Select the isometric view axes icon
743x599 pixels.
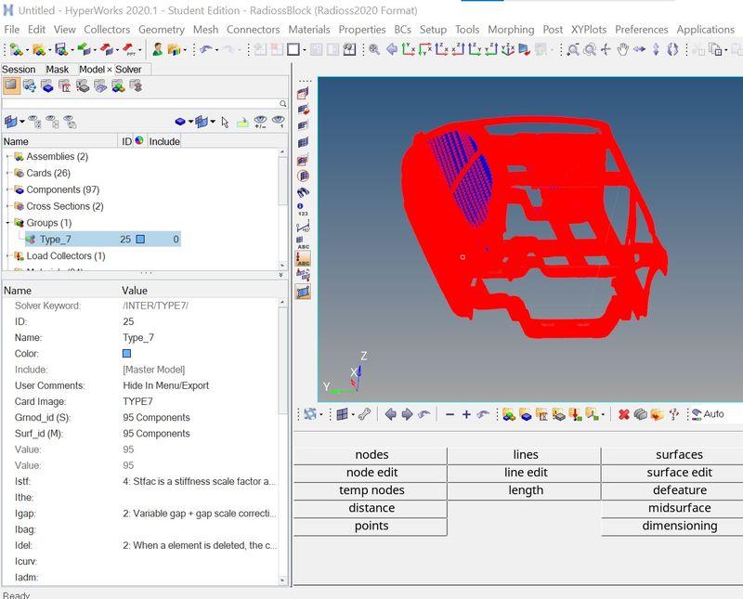508,49
